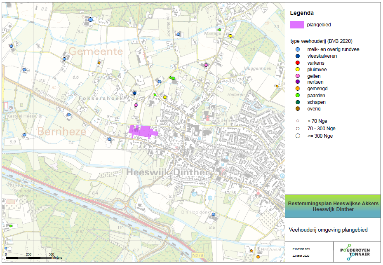Viewport: 383px width, 265px height.
Task: Pick the red varkens legend circle
Action: [x=298, y=63]
